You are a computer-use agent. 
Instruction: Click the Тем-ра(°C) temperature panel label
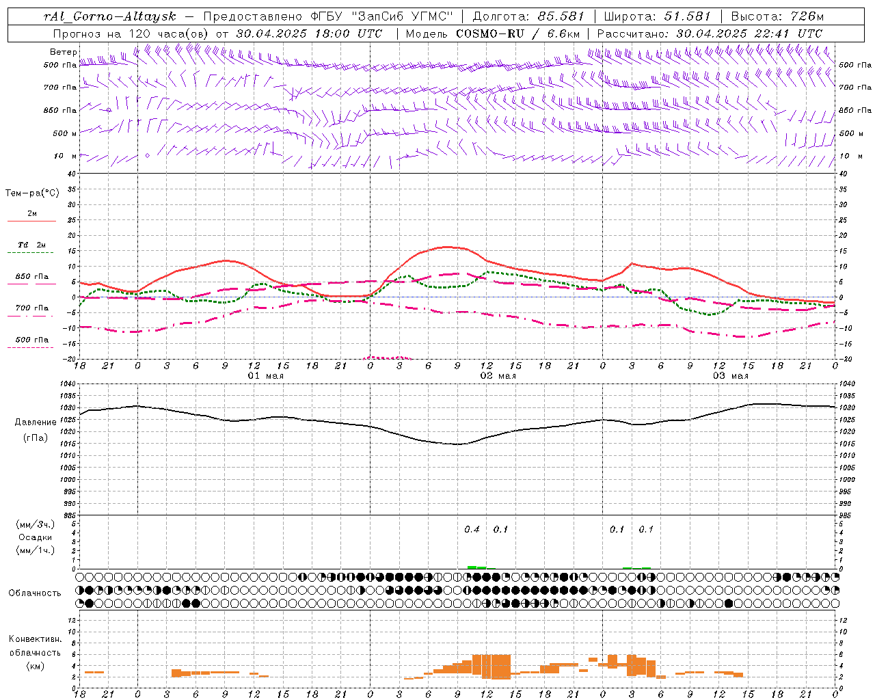tap(32, 193)
